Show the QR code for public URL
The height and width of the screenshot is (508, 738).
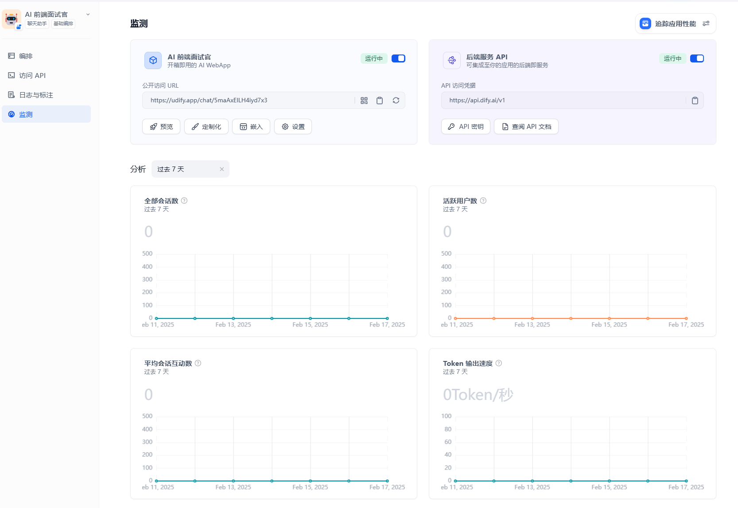[364, 101]
